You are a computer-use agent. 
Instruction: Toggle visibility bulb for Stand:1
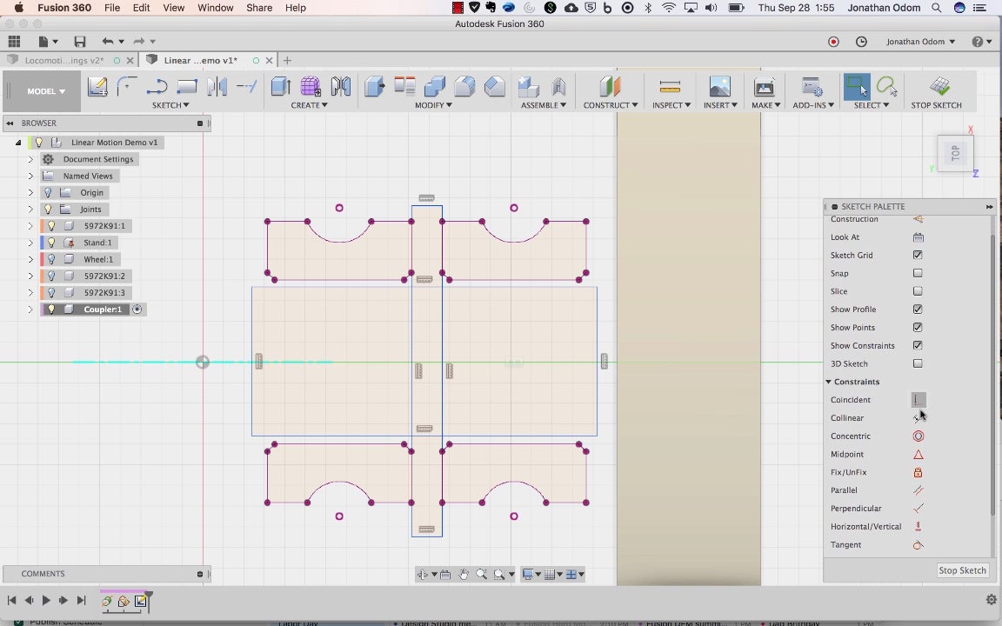(51, 243)
